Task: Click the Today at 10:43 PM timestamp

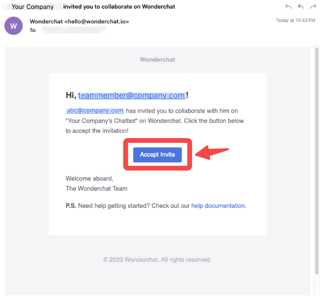Action: 295,21
